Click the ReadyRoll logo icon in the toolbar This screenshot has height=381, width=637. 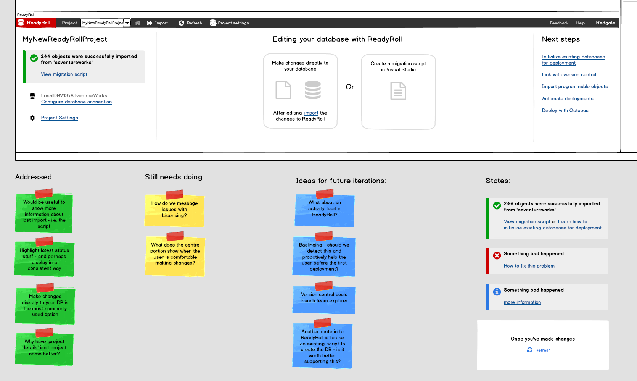point(21,23)
